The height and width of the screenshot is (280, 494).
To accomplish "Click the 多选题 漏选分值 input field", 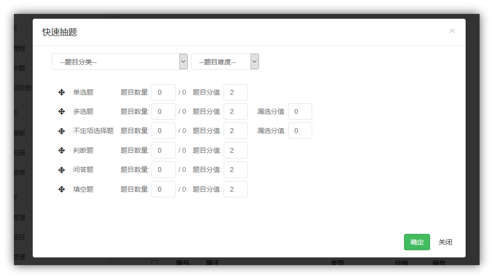I will (300, 111).
